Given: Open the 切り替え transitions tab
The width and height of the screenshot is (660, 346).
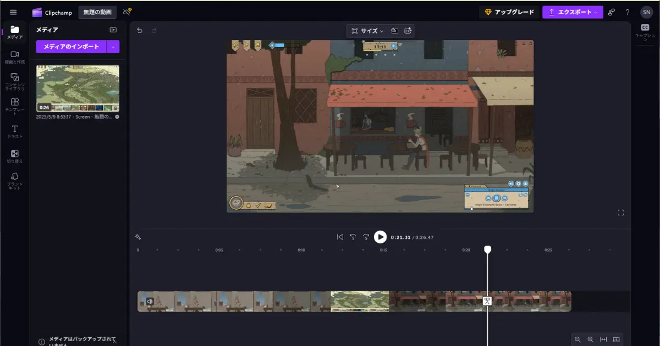Looking at the screenshot, I should click(15, 157).
